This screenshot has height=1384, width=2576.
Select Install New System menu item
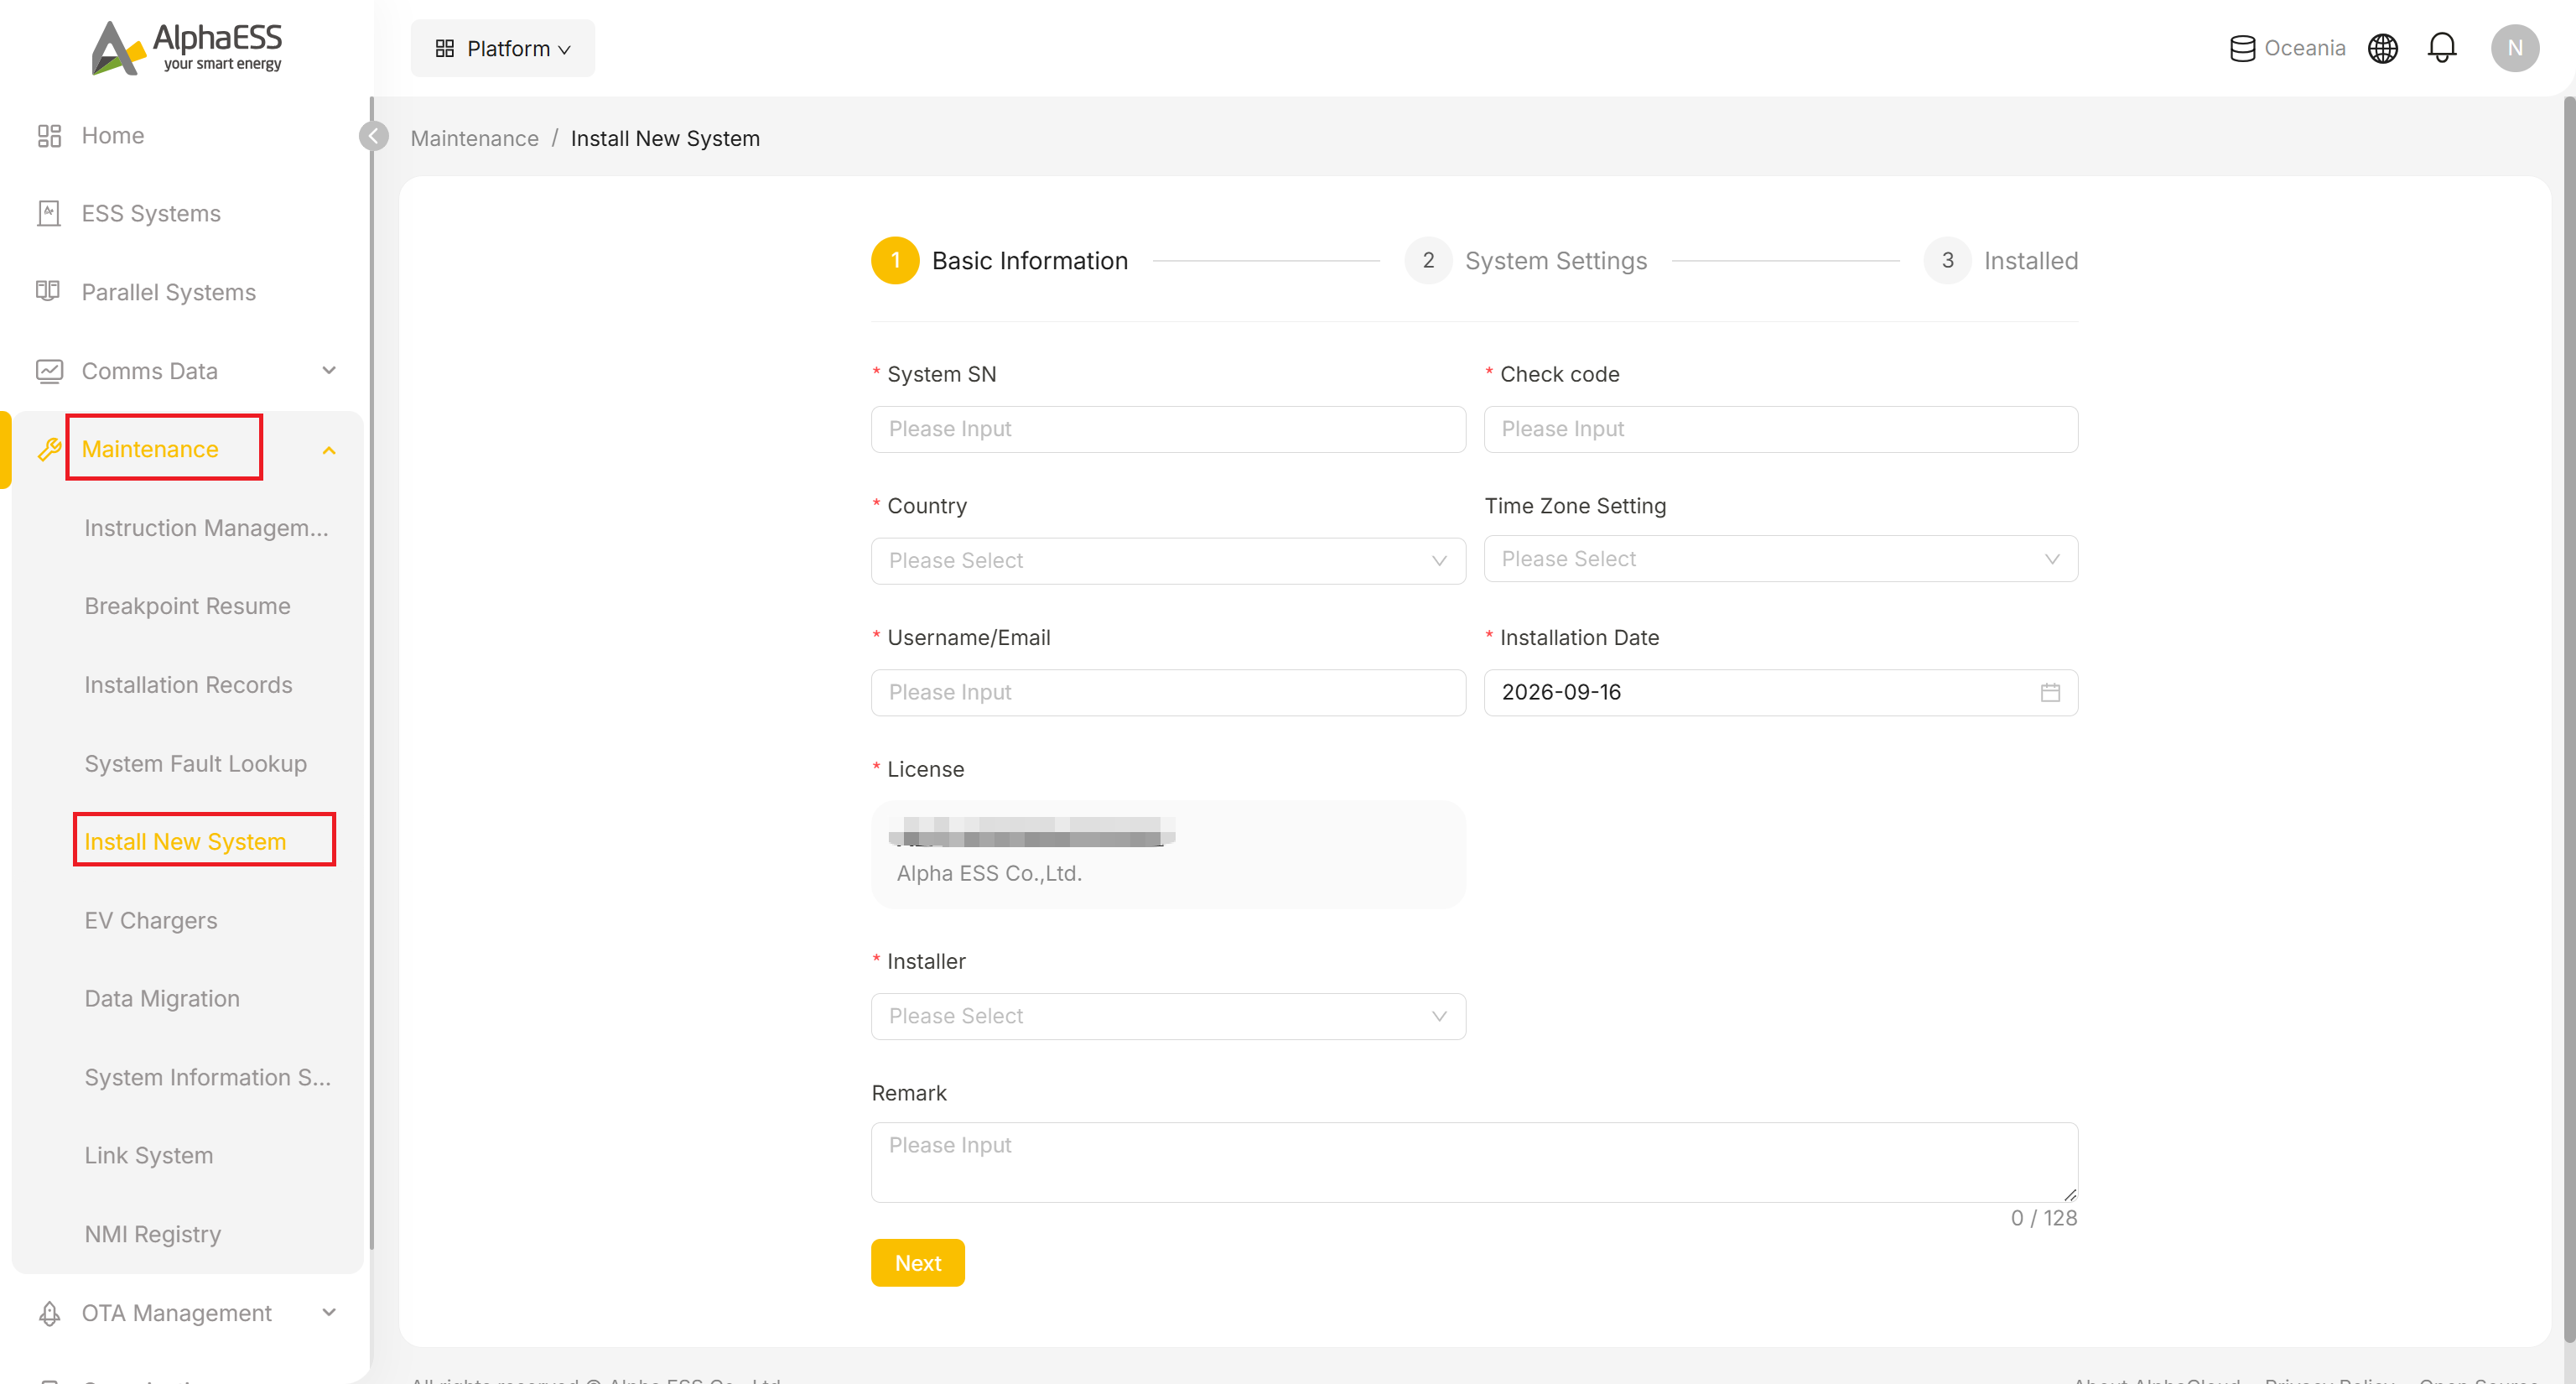(x=185, y=842)
